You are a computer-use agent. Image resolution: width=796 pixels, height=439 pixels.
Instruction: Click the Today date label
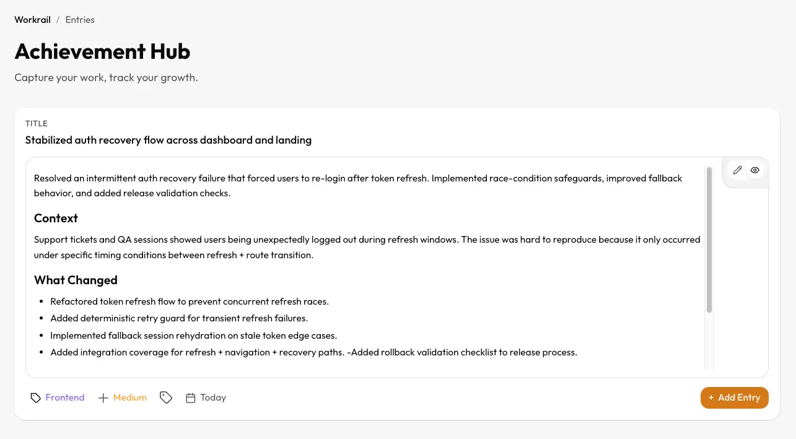(213, 397)
